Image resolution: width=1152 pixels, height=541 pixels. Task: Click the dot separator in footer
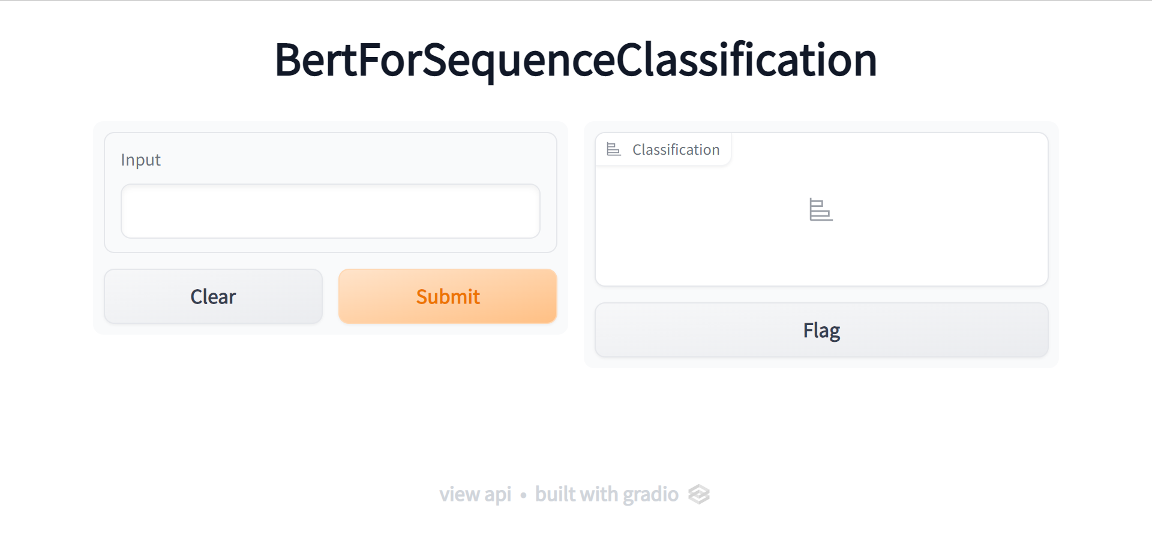pyautogui.click(x=523, y=495)
